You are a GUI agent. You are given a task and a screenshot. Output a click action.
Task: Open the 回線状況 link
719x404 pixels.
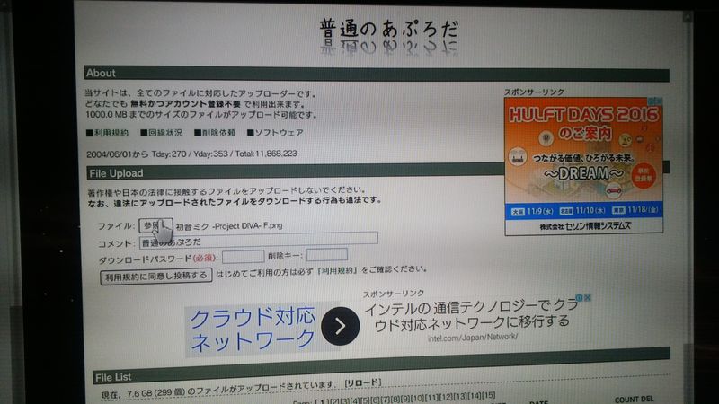click(x=162, y=133)
